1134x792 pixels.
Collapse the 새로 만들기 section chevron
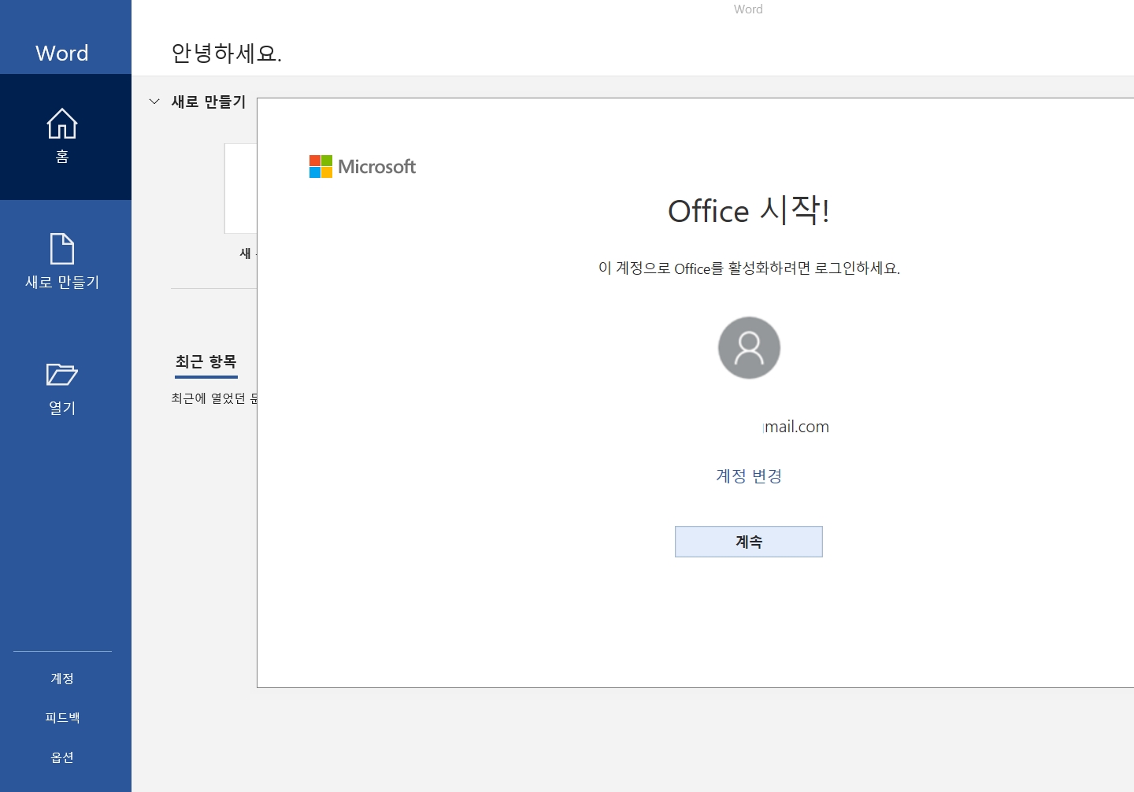154,102
